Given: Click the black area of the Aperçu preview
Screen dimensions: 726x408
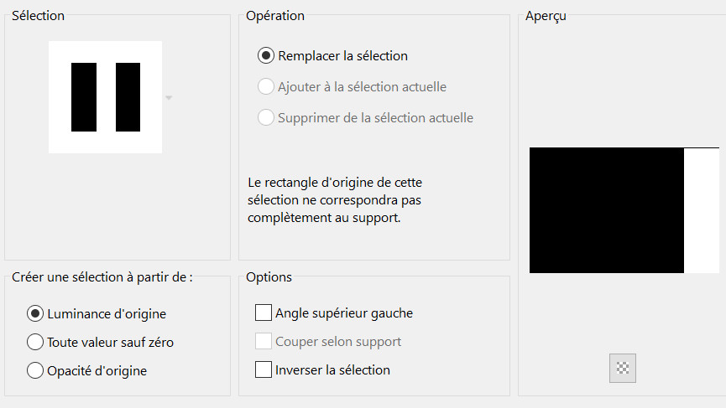Looking at the screenshot, I should [606, 210].
